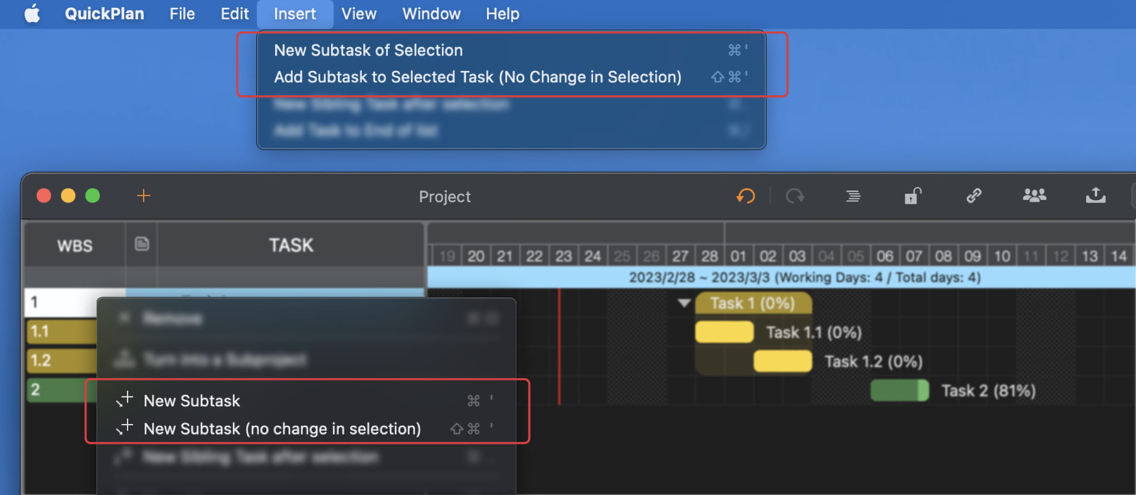Screen dimensions: 1136x495
Task: Click the link chain icon
Action: pyautogui.click(x=974, y=195)
